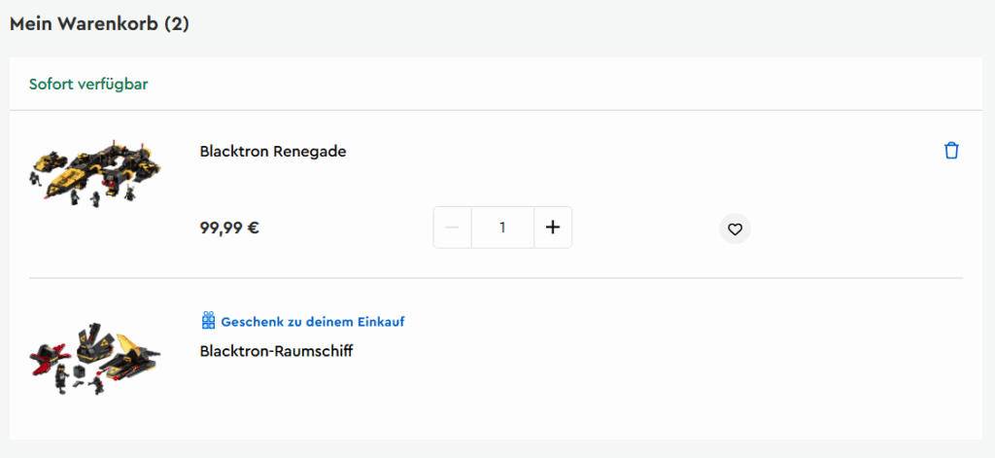
Task: Open the Blacktron-Raumschiff product title
Action: 276,351
